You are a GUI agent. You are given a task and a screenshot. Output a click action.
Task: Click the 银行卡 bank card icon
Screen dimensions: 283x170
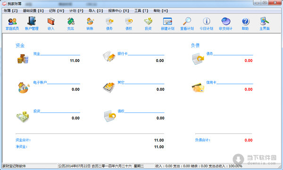pyautogui.click(x=109, y=57)
